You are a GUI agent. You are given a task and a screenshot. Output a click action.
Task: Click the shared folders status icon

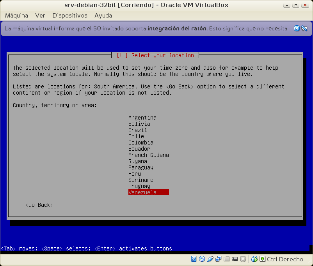[x=227, y=259]
